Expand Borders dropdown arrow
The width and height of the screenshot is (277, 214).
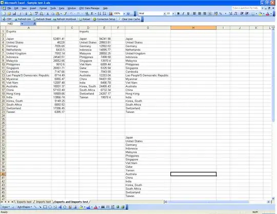pyautogui.click(x=256, y=14)
